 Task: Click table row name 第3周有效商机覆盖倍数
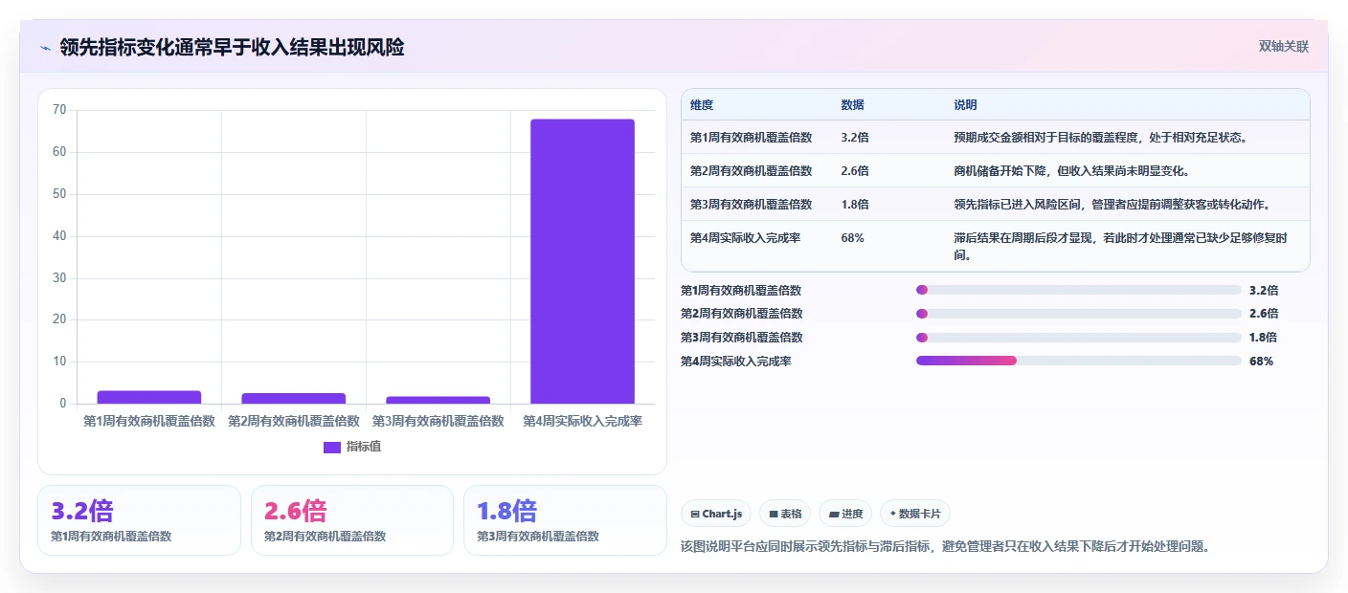pyautogui.click(x=752, y=205)
